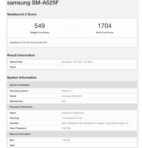Click the single-core score 549
This screenshot has width=142, height=148.
tap(39, 26)
